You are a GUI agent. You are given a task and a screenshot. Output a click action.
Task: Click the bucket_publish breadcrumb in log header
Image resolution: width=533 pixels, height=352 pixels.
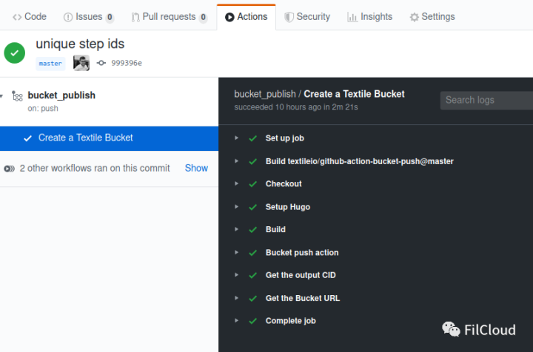265,94
